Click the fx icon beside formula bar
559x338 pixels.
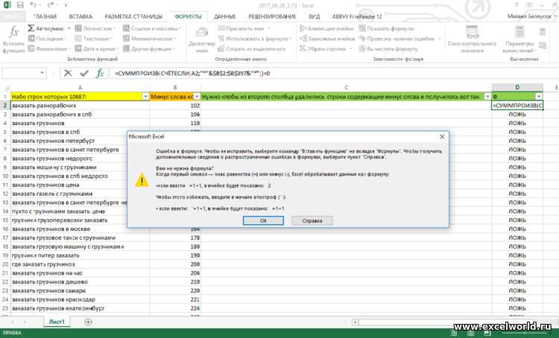100,74
